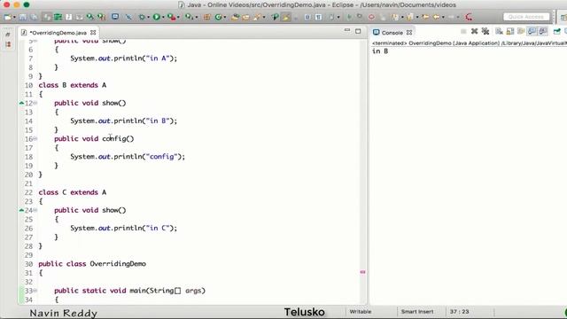The image size is (567, 319).
Task: Toggle Show Console on standard output change
Action: tap(532, 32)
